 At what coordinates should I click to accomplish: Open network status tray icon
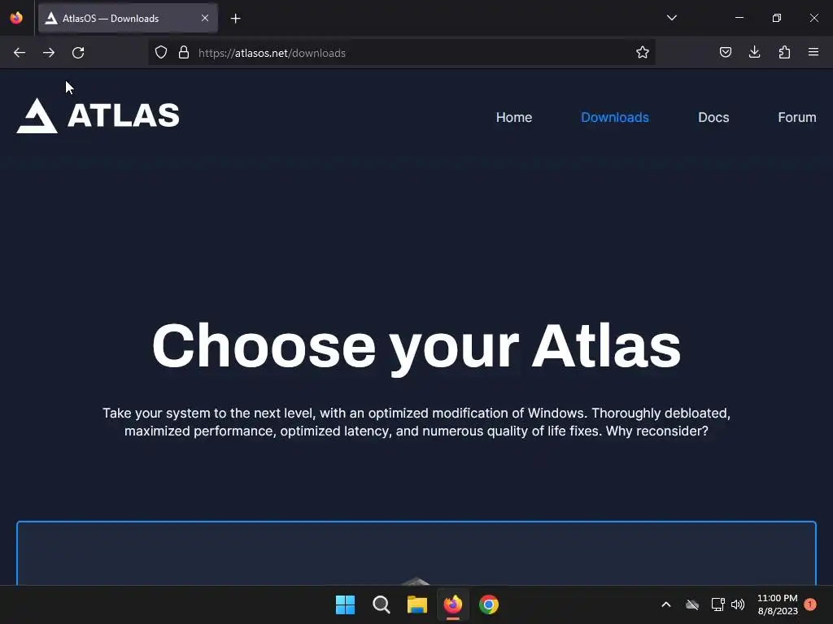coord(717,604)
